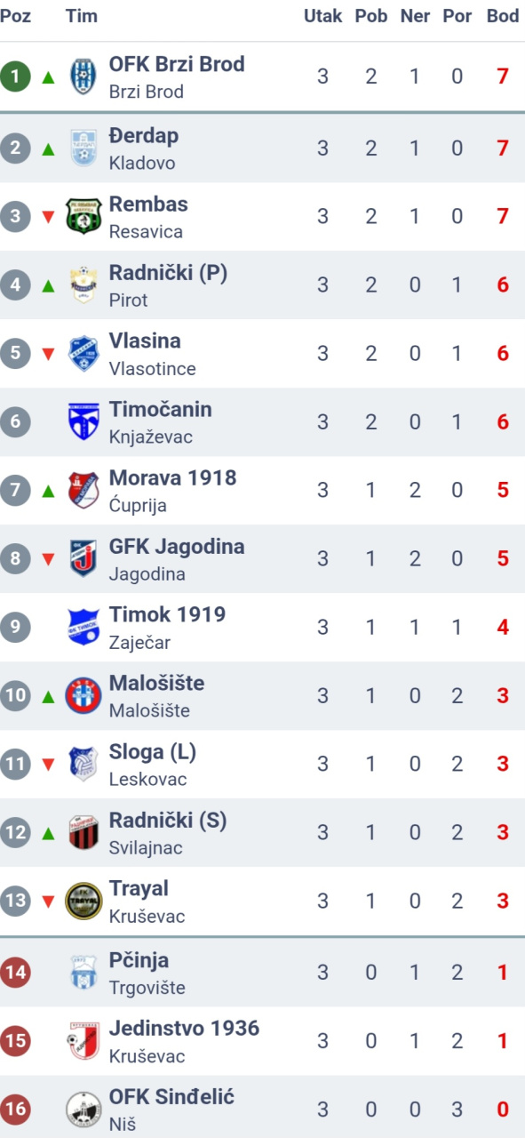Click the OFK Brzi Brod club crest

(x=84, y=77)
